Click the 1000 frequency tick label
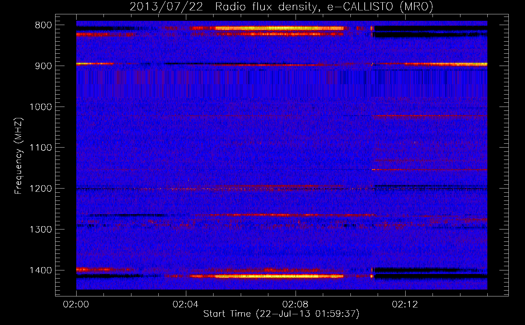Screen dimensions: 525x325 (x=41, y=107)
